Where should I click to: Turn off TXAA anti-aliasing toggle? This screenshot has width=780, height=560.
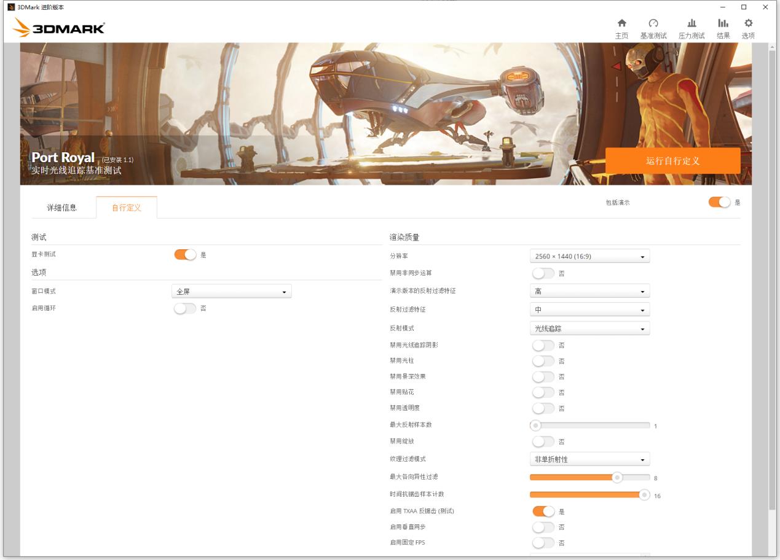543,511
